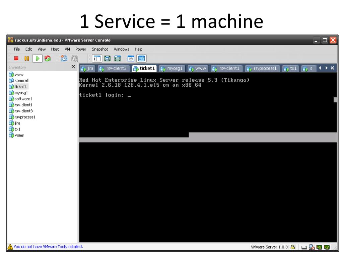
Task: Click the hard disk status icon
Action: point(304,247)
